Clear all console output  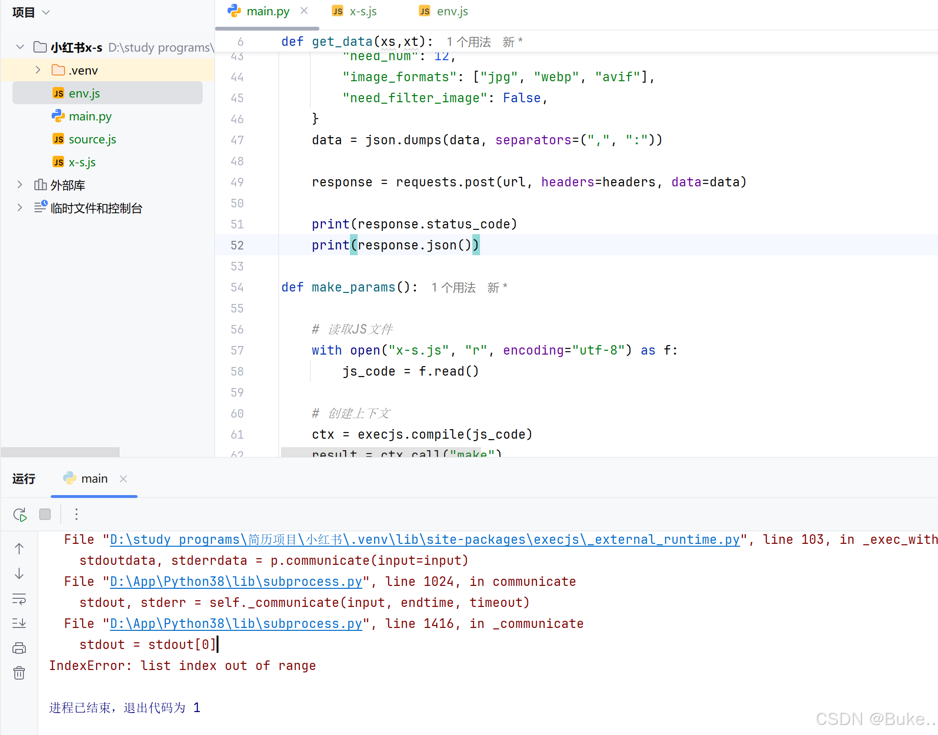[19, 672]
